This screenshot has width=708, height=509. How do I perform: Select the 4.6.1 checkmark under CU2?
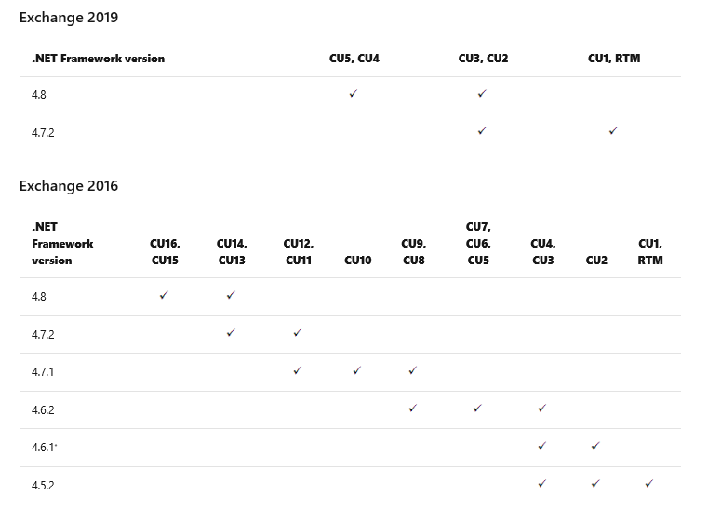click(595, 446)
